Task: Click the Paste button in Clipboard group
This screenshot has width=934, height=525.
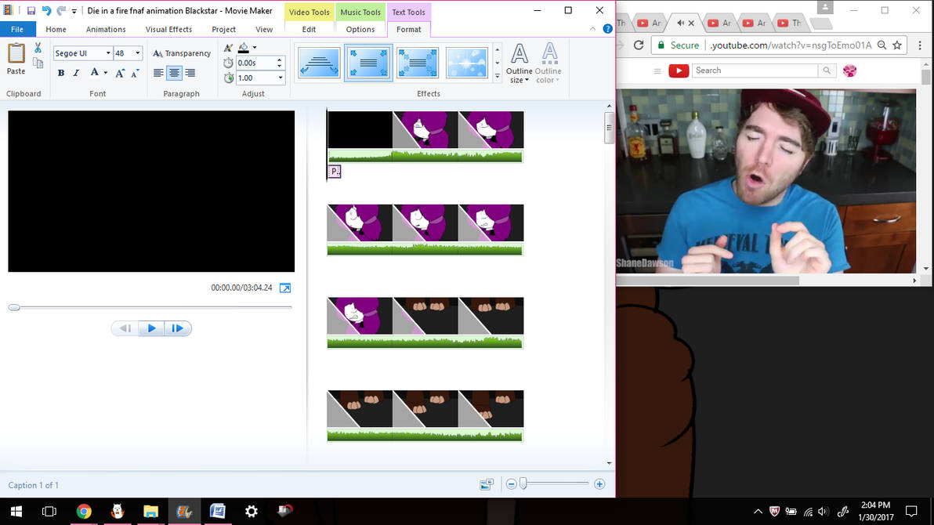Action: [x=16, y=59]
